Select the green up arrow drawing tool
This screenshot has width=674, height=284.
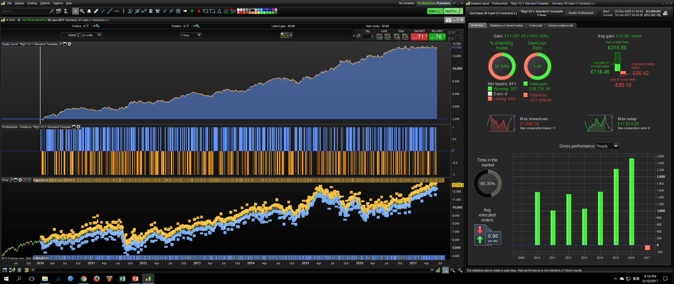click(x=192, y=11)
